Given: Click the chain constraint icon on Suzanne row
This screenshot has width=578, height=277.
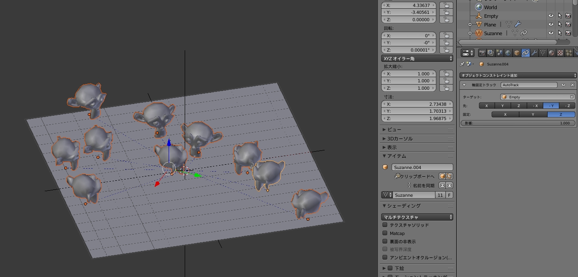Looking at the screenshot, I should (524, 33).
